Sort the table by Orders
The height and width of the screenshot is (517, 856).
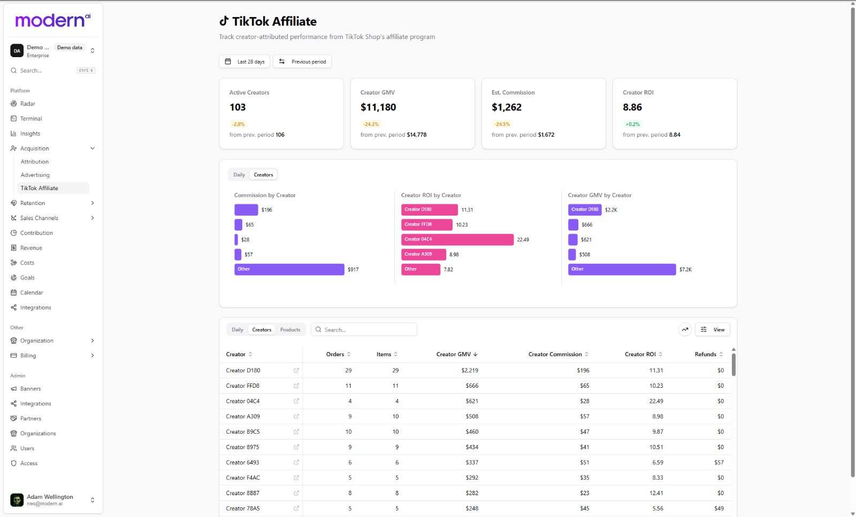click(x=338, y=354)
